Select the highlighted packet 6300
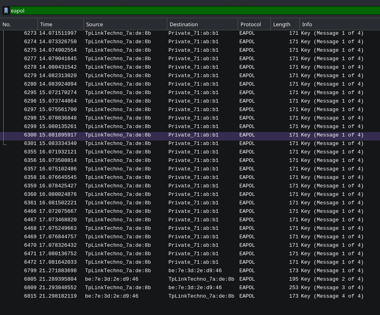This screenshot has width=380, height=315. pyautogui.click(x=161, y=135)
